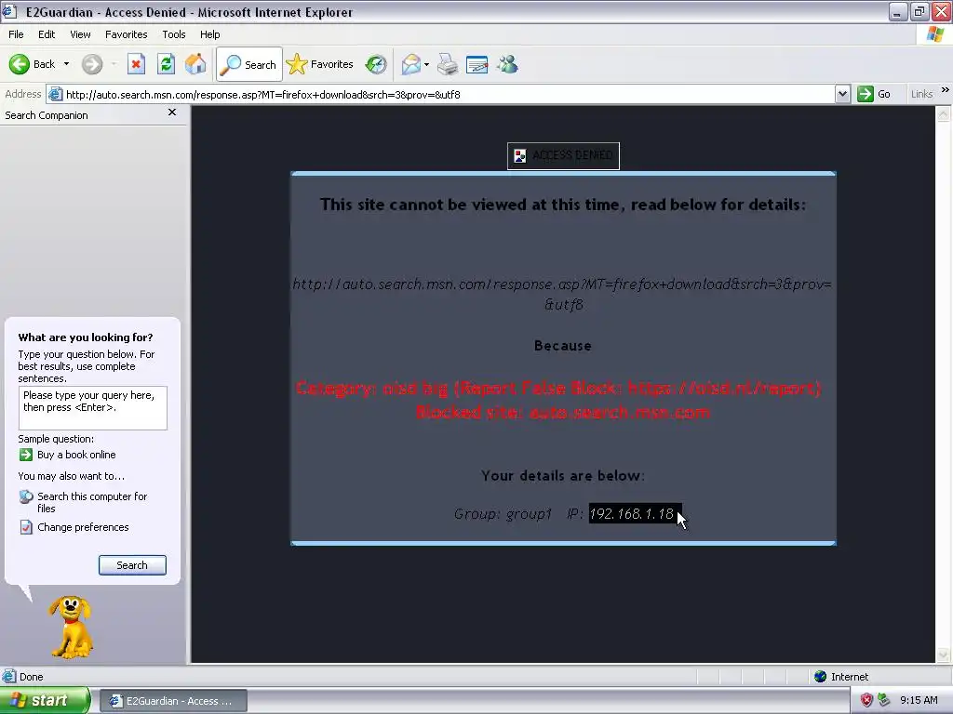The width and height of the screenshot is (953, 714).
Task: Click the Group: group1 text
Action: pyautogui.click(x=502, y=514)
